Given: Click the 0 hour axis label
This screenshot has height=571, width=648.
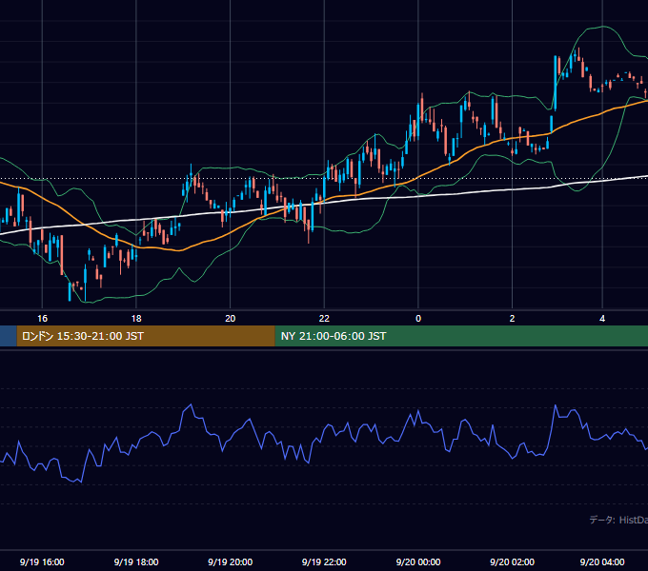Looking at the screenshot, I should (x=418, y=319).
